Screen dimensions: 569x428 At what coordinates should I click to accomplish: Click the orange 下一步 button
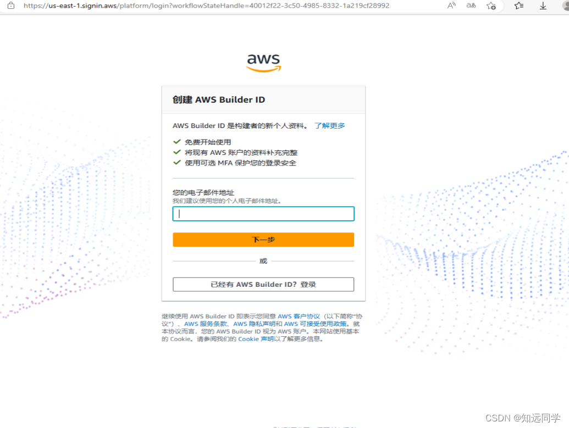[263, 240]
